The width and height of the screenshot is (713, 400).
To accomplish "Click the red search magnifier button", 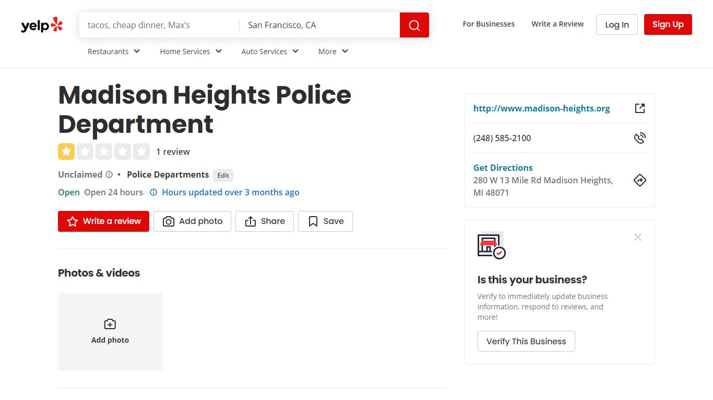I will 414,25.
